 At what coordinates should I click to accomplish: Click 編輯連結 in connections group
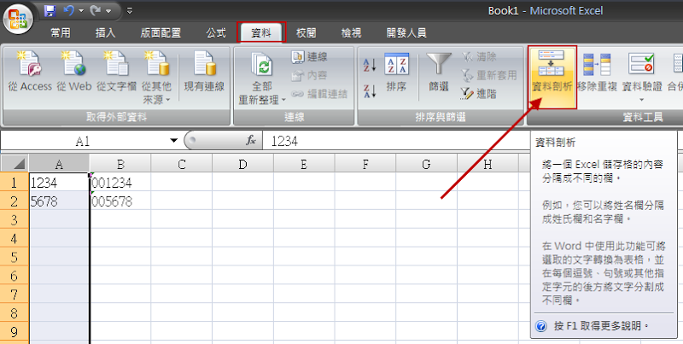pos(319,94)
